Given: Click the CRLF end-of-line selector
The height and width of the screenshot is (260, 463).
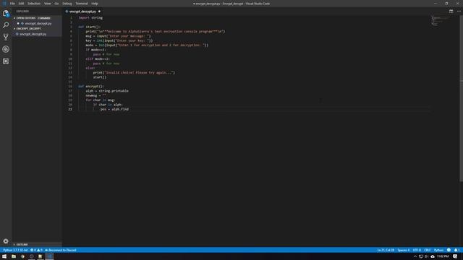Looking at the screenshot, I should (x=428, y=250).
